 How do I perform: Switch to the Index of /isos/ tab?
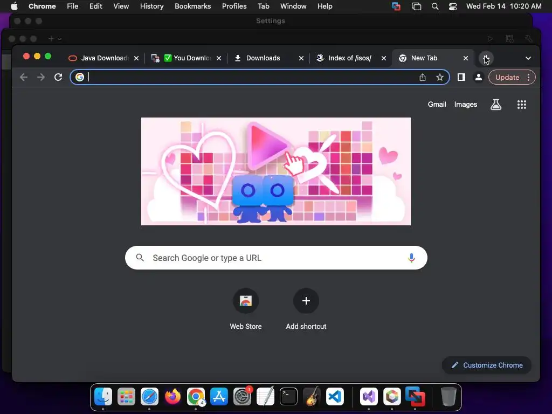click(x=349, y=58)
